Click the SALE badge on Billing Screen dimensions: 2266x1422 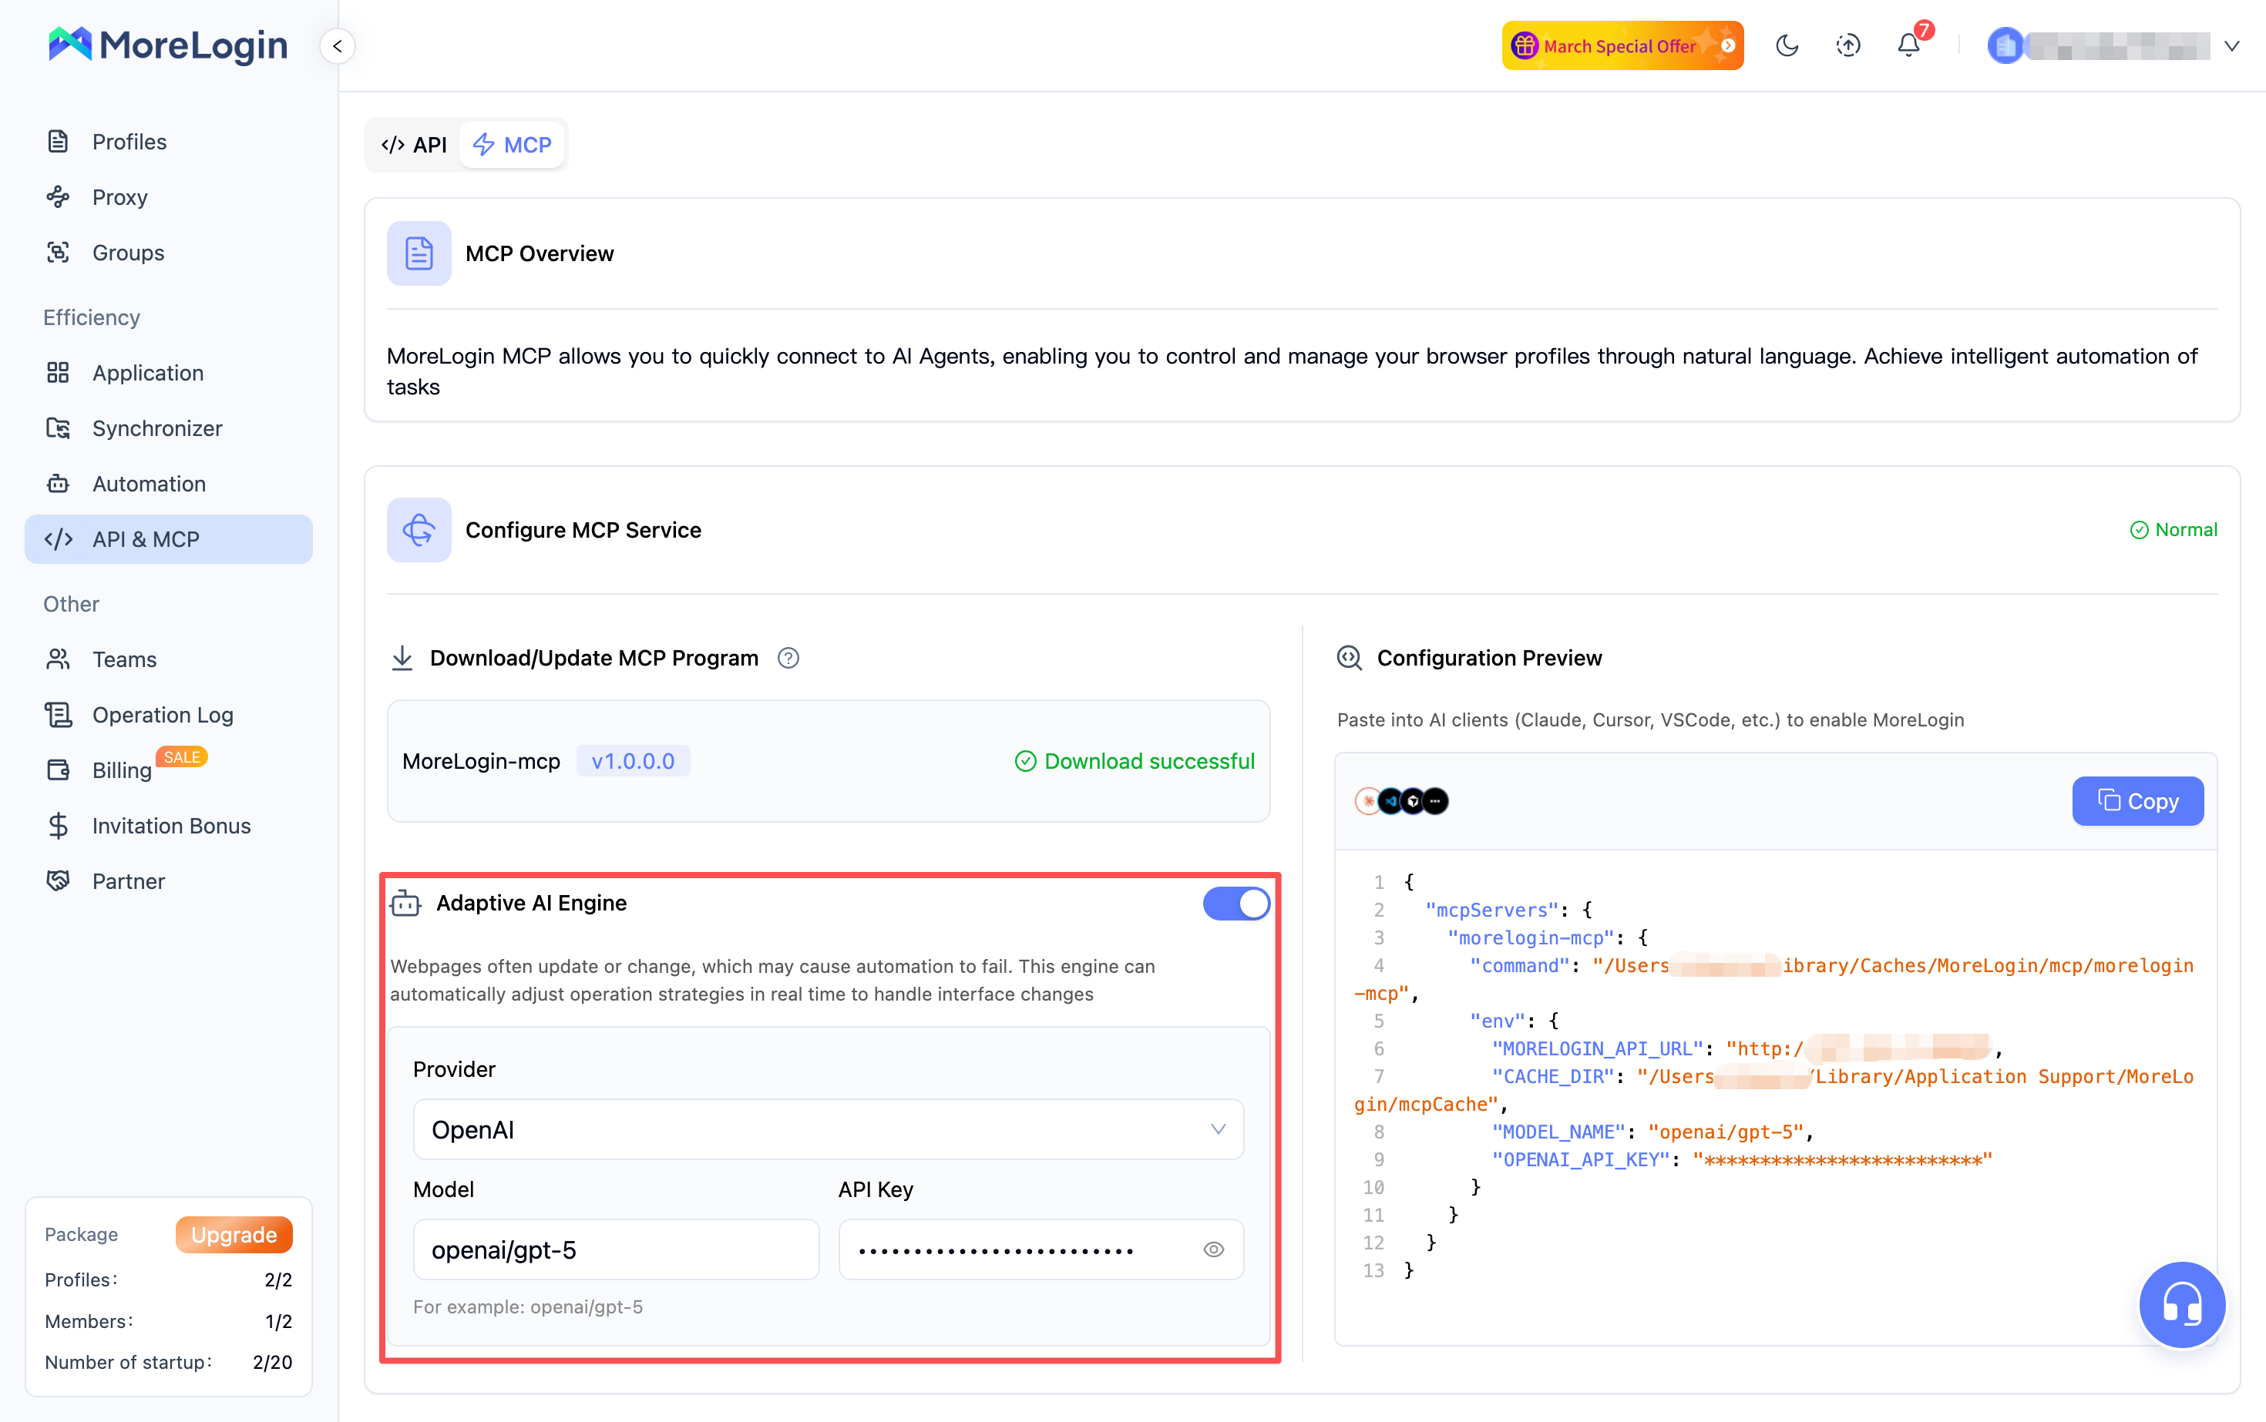click(x=182, y=756)
